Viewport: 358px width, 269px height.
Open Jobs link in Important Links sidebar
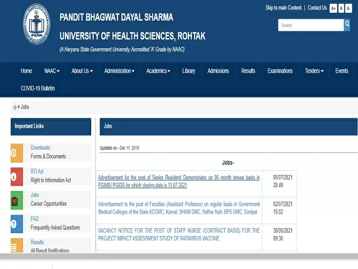pos(35,195)
